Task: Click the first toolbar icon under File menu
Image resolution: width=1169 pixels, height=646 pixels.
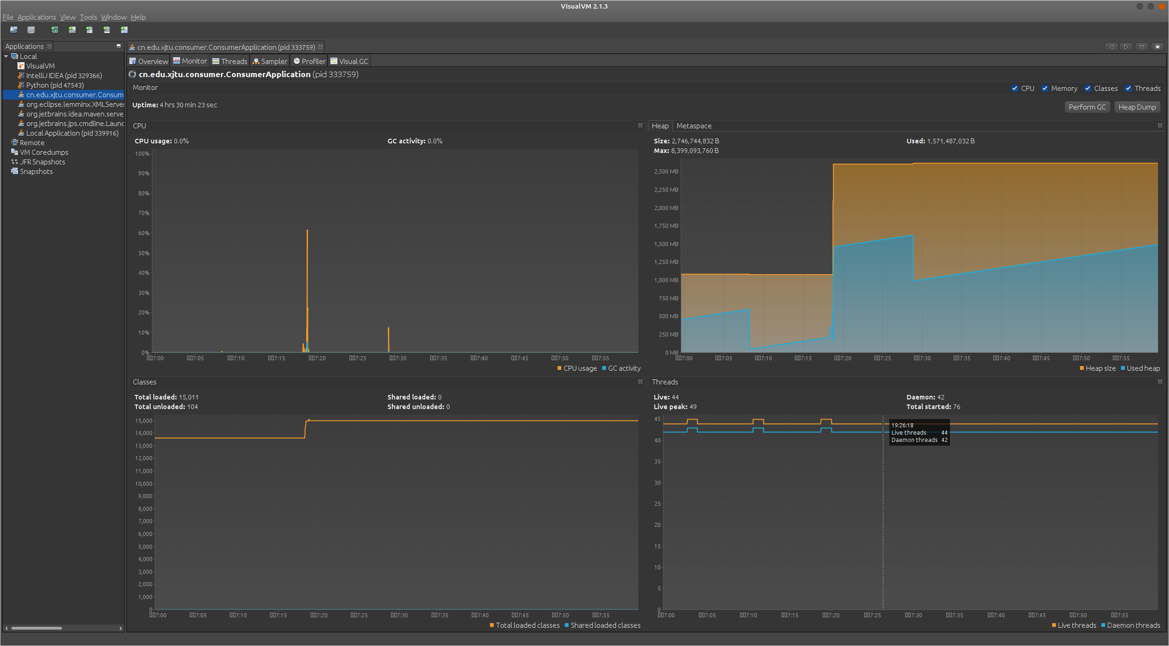Action: 14,30
